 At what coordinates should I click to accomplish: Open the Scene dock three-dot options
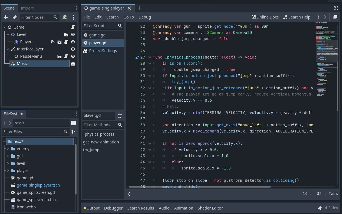point(76,8)
